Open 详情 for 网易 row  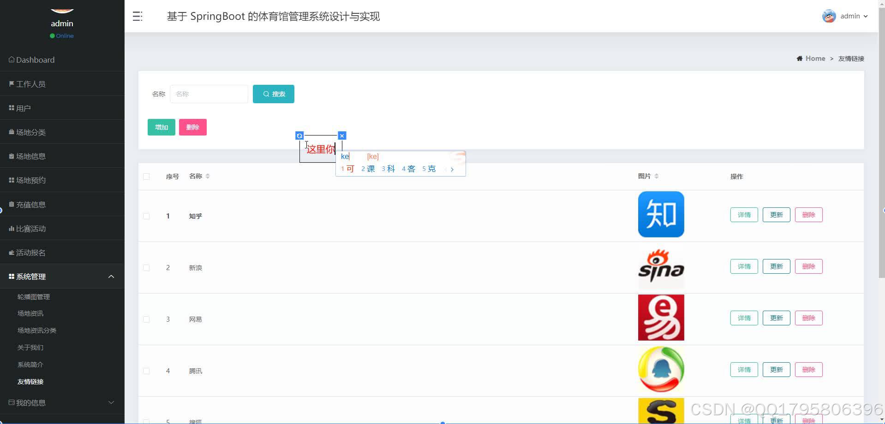click(x=744, y=318)
